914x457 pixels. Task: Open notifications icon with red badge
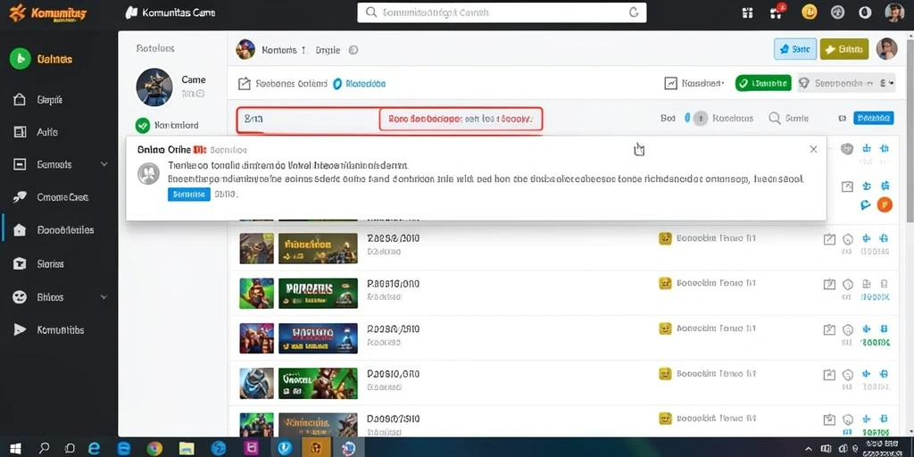(x=777, y=12)
